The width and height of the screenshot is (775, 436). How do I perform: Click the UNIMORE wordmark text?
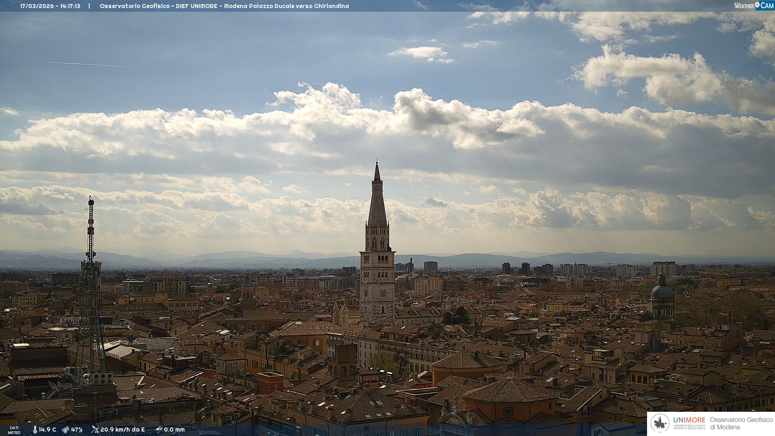[x=689, y=420]
